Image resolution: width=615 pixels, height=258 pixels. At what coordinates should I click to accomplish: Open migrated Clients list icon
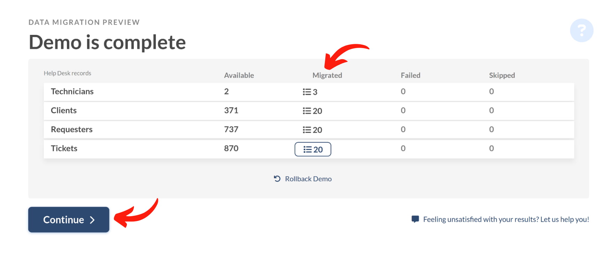[x=307, y=111]
